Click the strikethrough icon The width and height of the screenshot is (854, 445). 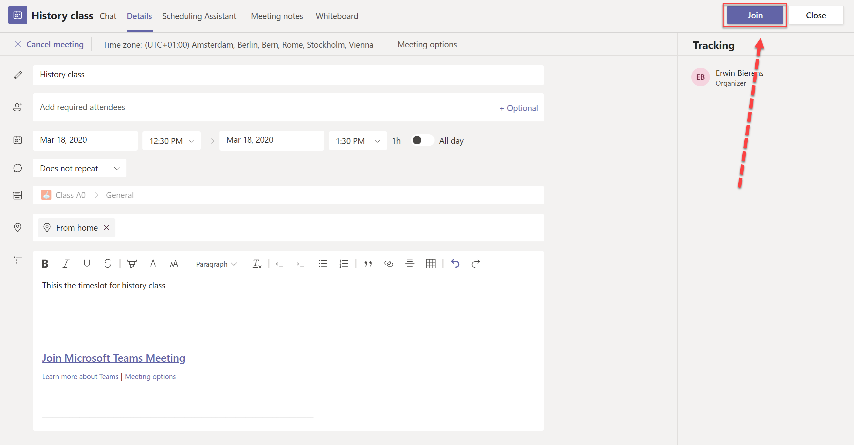107,264
